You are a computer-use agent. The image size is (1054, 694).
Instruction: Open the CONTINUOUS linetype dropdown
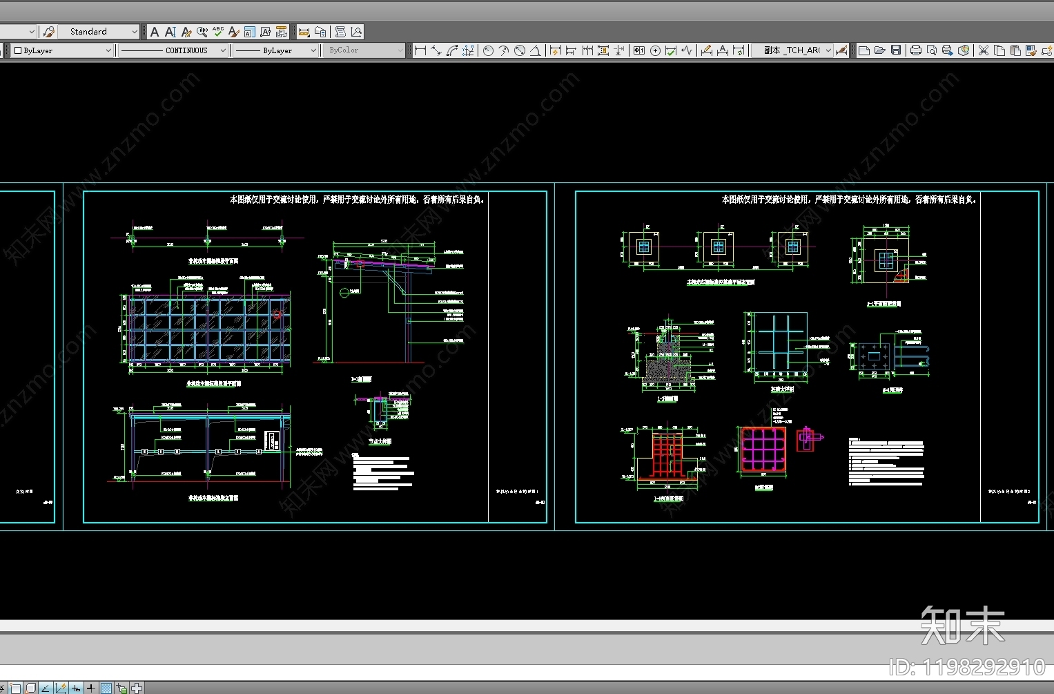point(173,50)
